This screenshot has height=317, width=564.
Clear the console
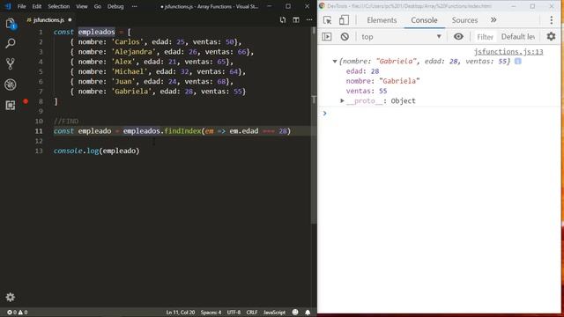[x=345, y=37]
